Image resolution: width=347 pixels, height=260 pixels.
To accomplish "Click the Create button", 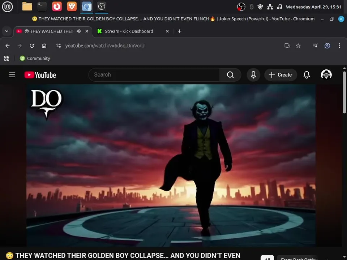I will coord(280,75).
